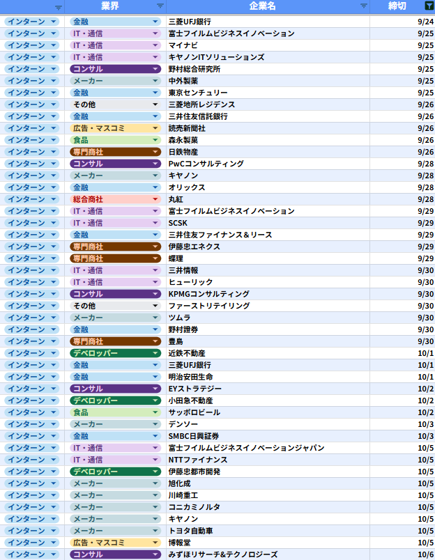
Task: Select cell 富士フイルムビジネスイノベーションジャパン
Action: pyautogui.click(x=268, y=448)
